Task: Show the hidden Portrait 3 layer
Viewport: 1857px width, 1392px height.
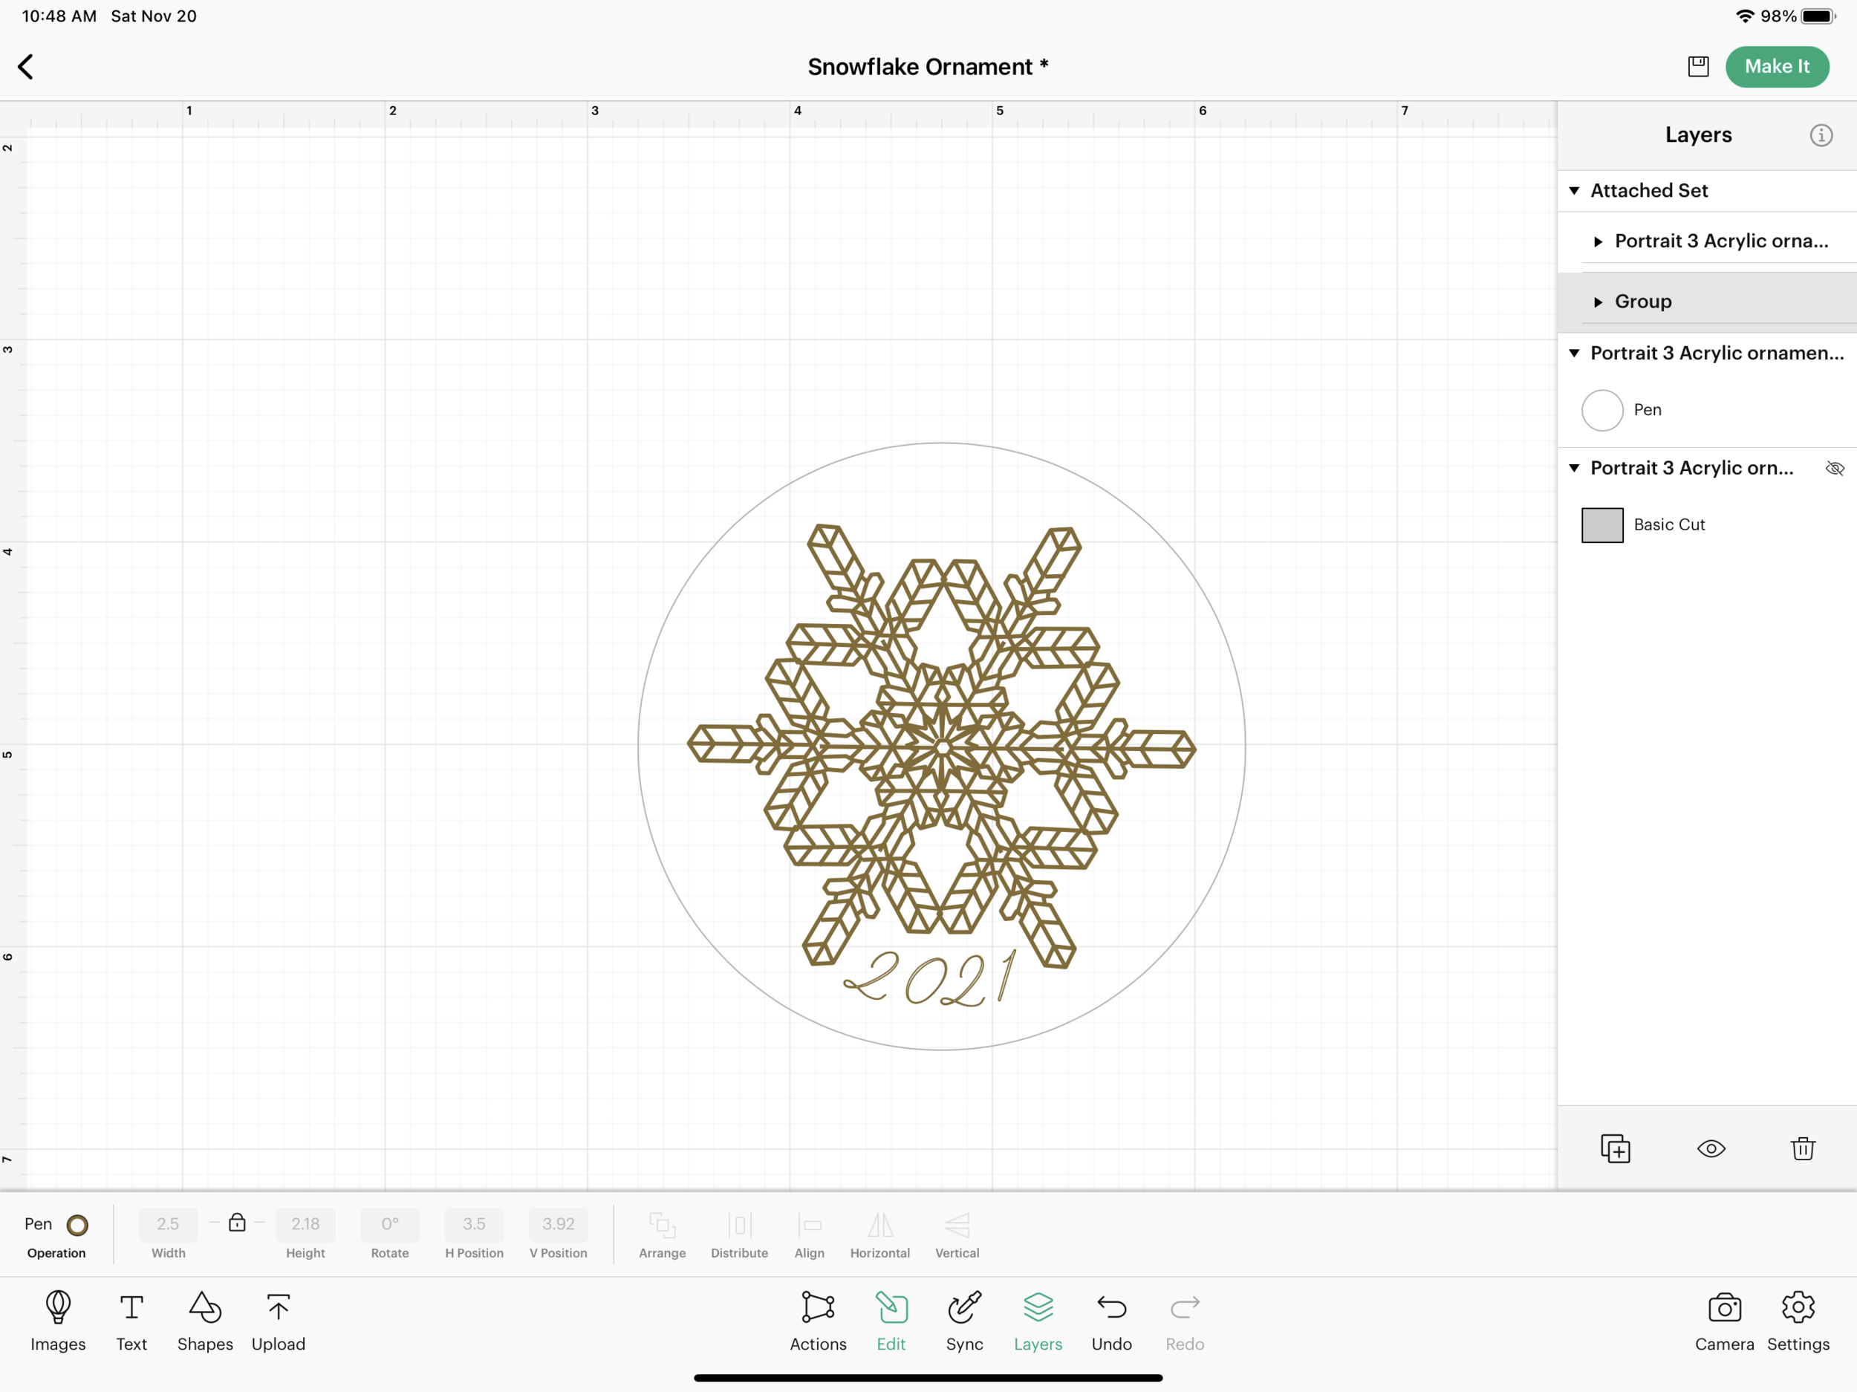Action: 1834,469
